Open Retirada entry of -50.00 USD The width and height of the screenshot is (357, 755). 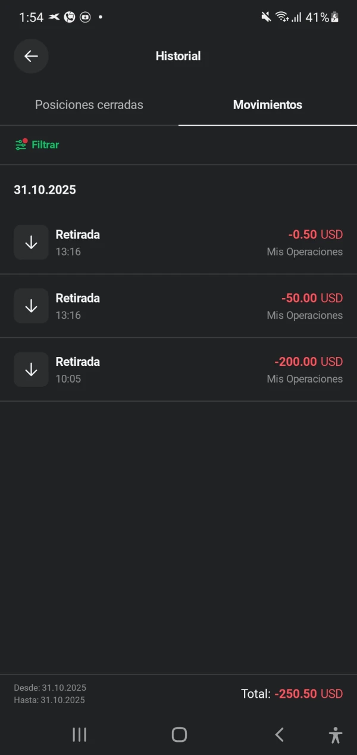(178, 306)
